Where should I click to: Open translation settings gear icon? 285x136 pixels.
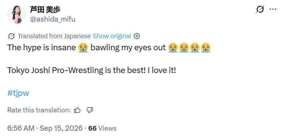click(x=137, y=36)
